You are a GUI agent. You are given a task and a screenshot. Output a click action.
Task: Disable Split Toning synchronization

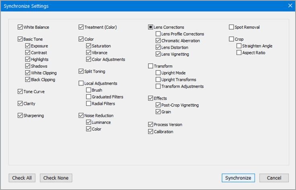point(81,71)
